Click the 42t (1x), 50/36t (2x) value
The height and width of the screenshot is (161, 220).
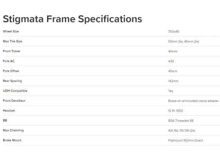click(x=182, y=131)
